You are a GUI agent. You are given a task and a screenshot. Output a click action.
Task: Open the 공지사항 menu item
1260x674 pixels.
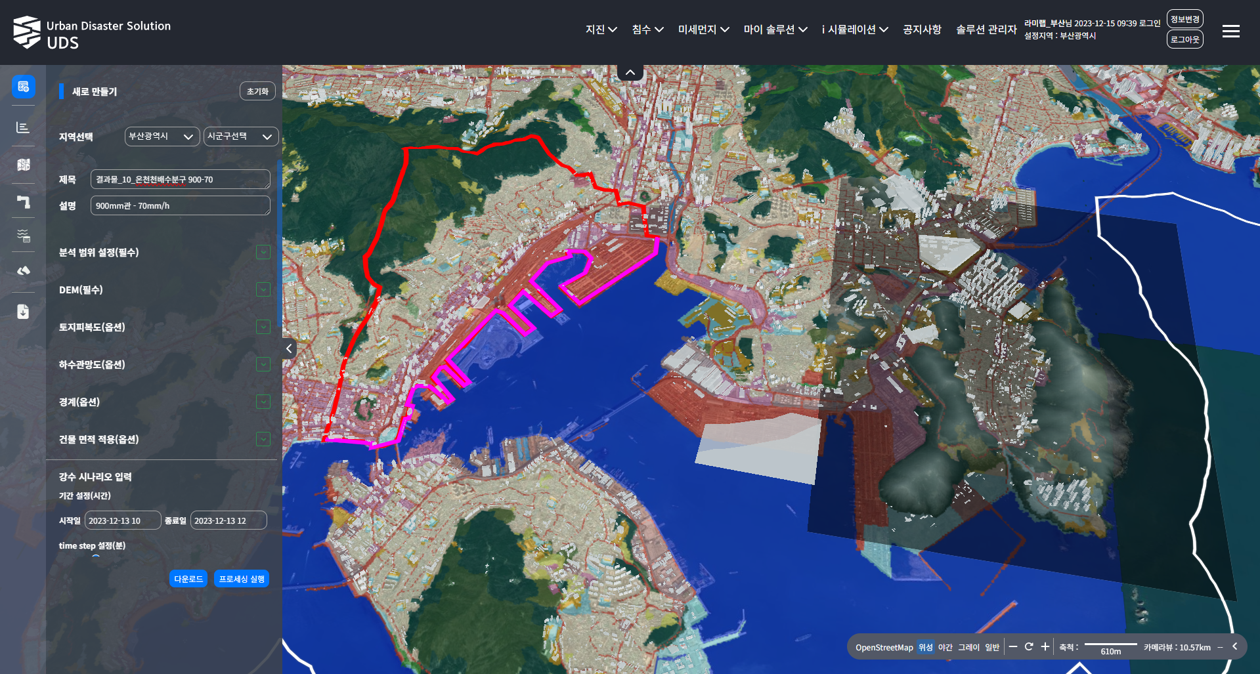tap(922, 30)
